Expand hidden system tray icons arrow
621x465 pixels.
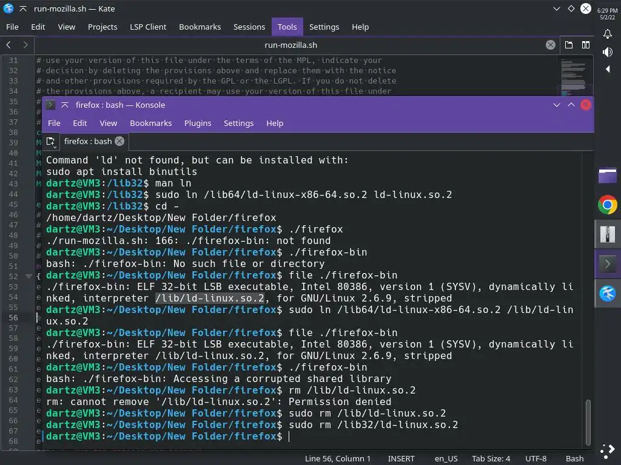click(x=608, y=69)
